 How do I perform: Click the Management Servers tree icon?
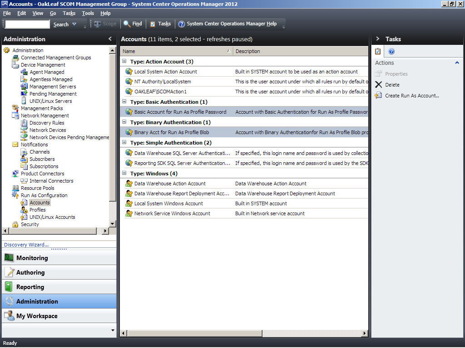(24, 87)
